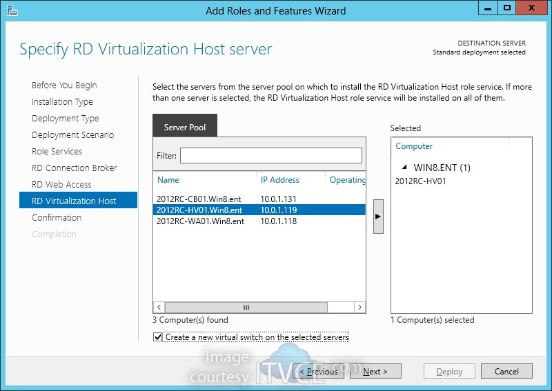Image resolution: width=552 pixels, height=391 pixels.
Task: Sort by Name column header
Action: click(x=168, y=180)
